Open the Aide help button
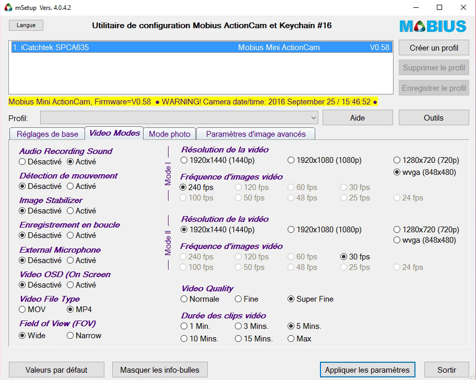This screenshot has width=476, height=380. (358, 118)
